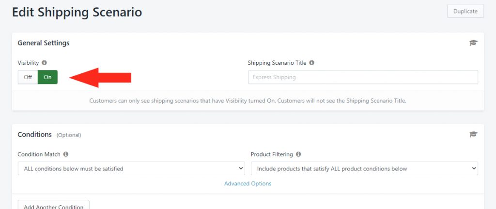
Task: Click the Product Filtering label text
Action: (272, 154)
